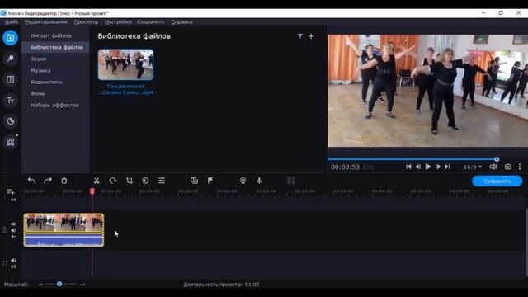Delete selected clip with trash icon

64,181
